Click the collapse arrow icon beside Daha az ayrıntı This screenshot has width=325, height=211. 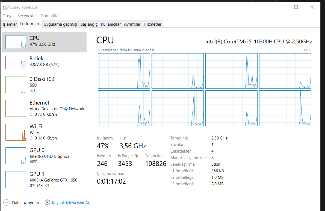coord(7,203)
